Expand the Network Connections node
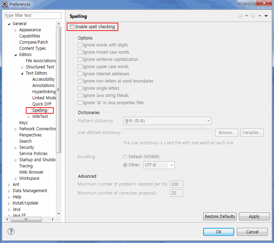274x243 pixels. (15, 129)
